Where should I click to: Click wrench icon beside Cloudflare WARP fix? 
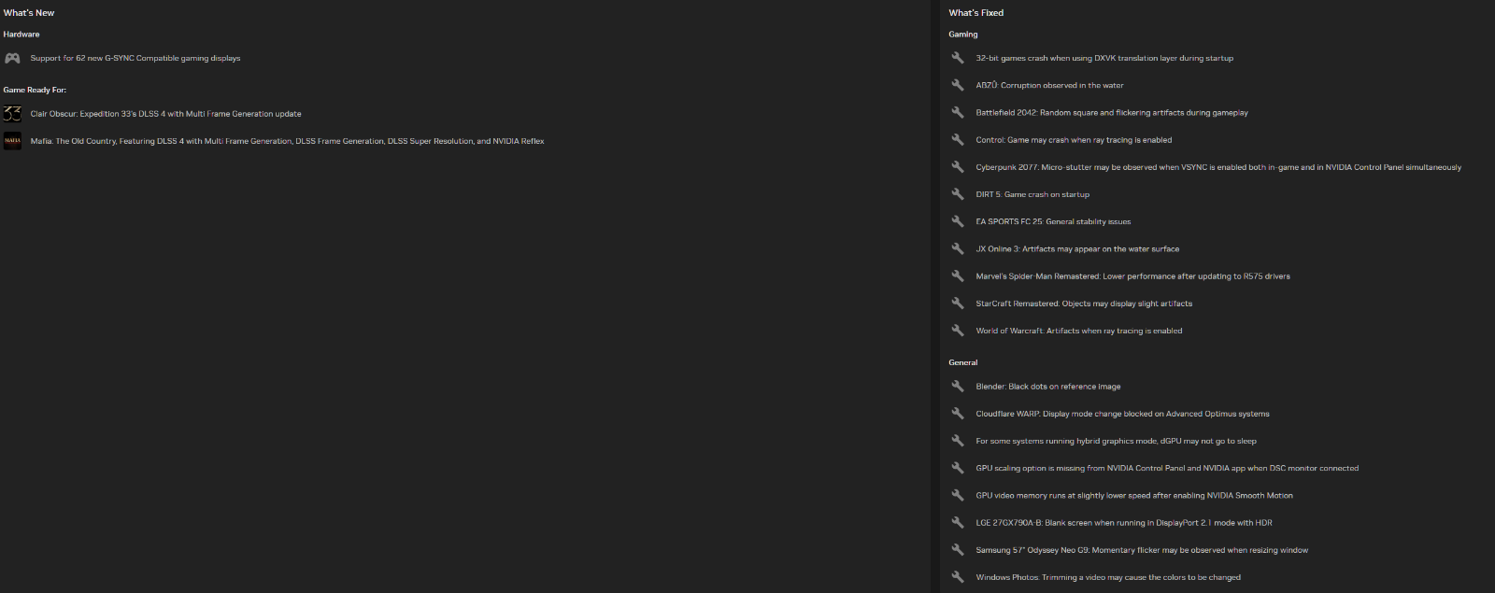tap(958, 414)
